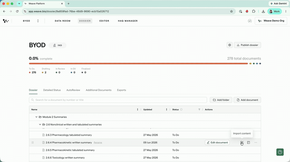Image resolution: width=290 pixels, height=162 pixels.
Task: Open the tab search dropdown arrow
Action: click(x=19, y=3)
